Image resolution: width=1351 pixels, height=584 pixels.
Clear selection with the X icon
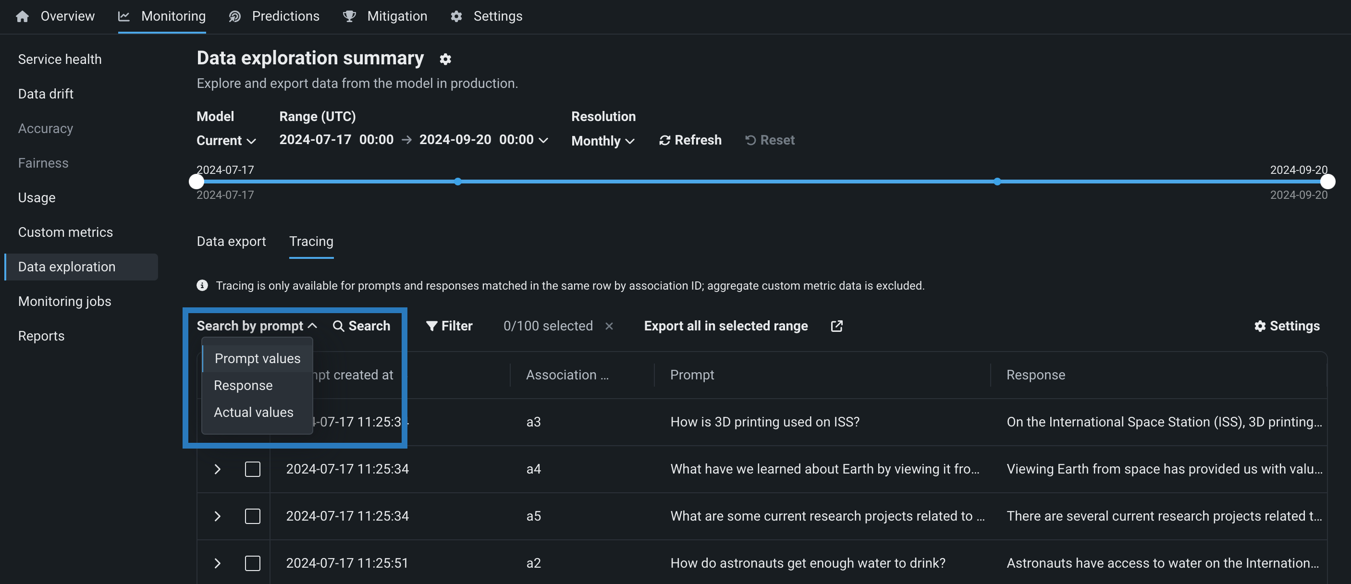609,326
